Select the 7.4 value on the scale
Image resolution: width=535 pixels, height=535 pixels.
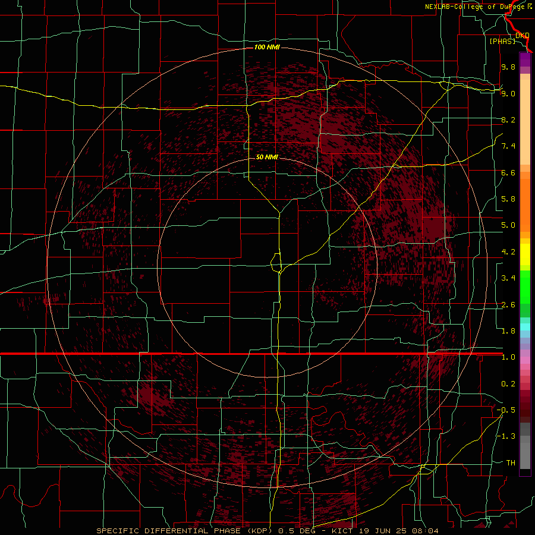click(508, 146)
